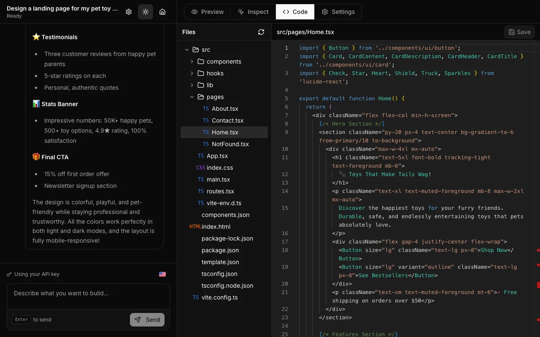The width and height of the screenshot is (540, 337).
Task: Collapse the src folder chevron
Action: point(187,50)
